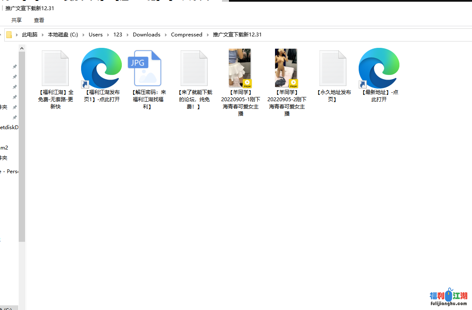
Task: Select the 20220905-1 video thumbnail
Action: pyautogui.click(x=240, y=68)
